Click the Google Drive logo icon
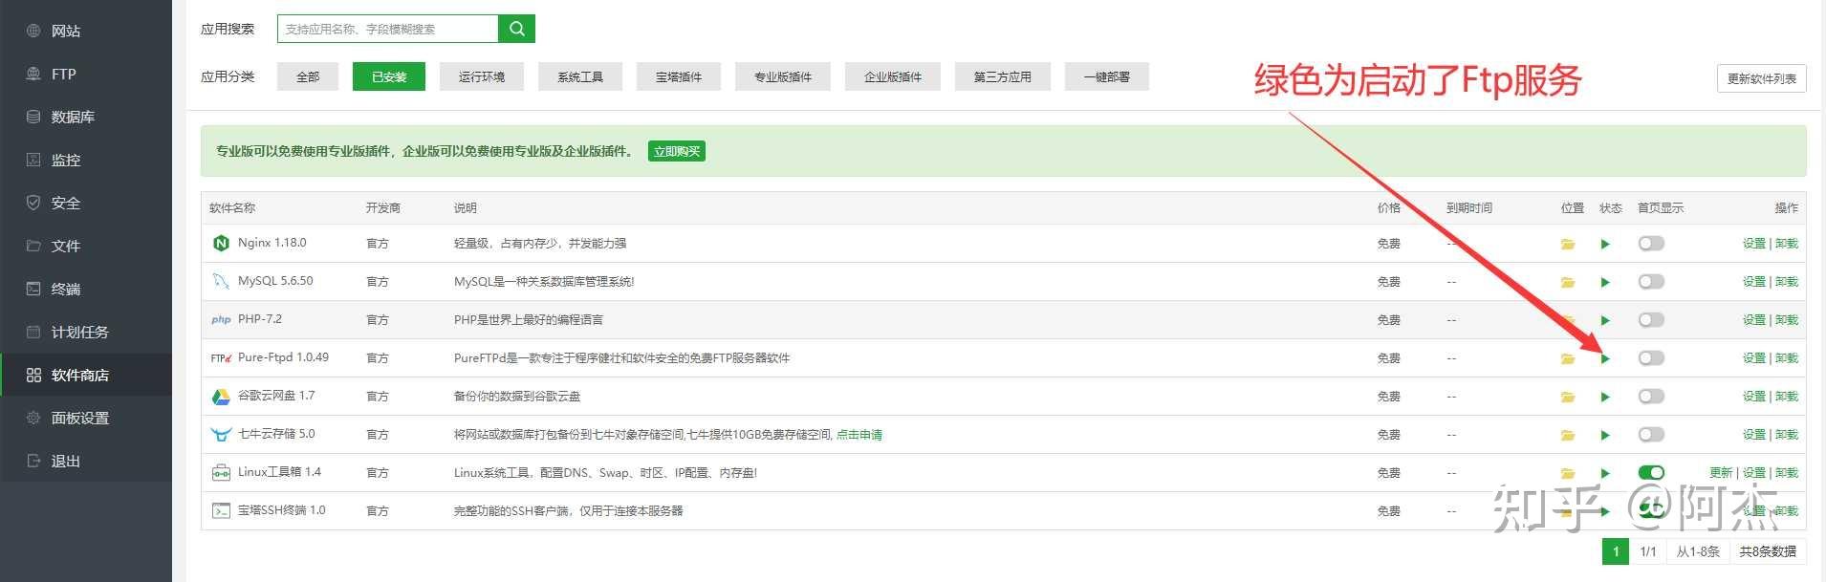1826x582 pixels. coord(221,397)
